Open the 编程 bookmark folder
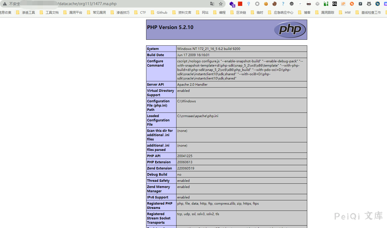This screenshot has height=228, width=387. pos(219,12)
